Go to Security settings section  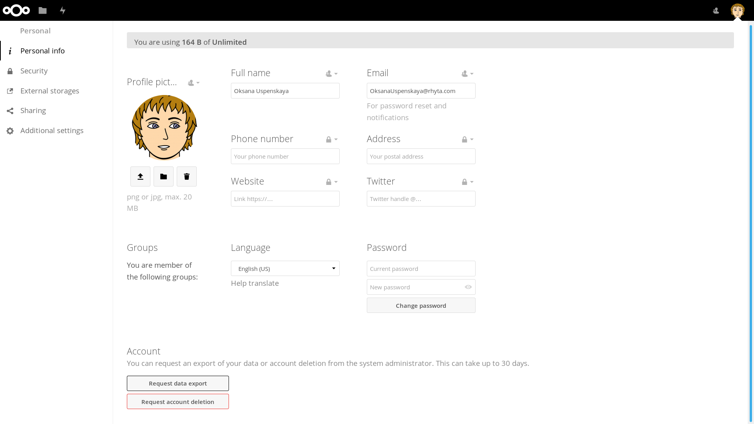34,71
